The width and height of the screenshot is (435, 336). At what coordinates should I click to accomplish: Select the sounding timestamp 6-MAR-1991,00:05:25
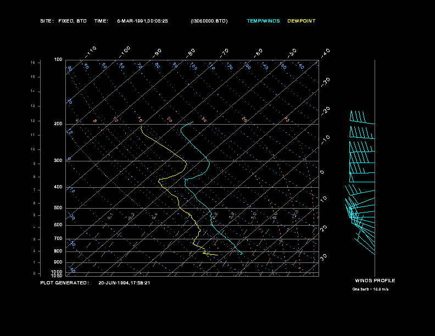tap(142, 21)
